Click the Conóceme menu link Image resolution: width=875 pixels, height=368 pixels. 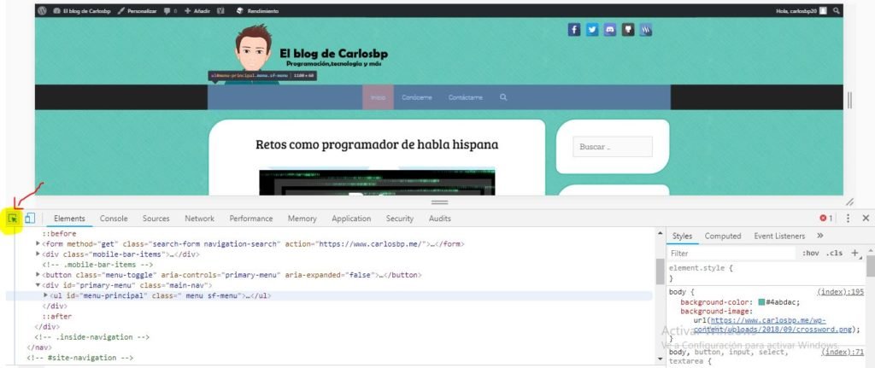pos(417,97)
